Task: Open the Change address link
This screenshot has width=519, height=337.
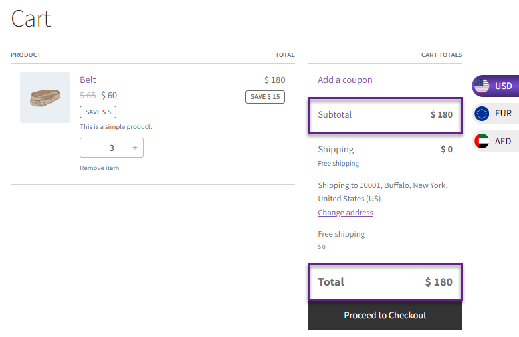Action: click(346, 213)
